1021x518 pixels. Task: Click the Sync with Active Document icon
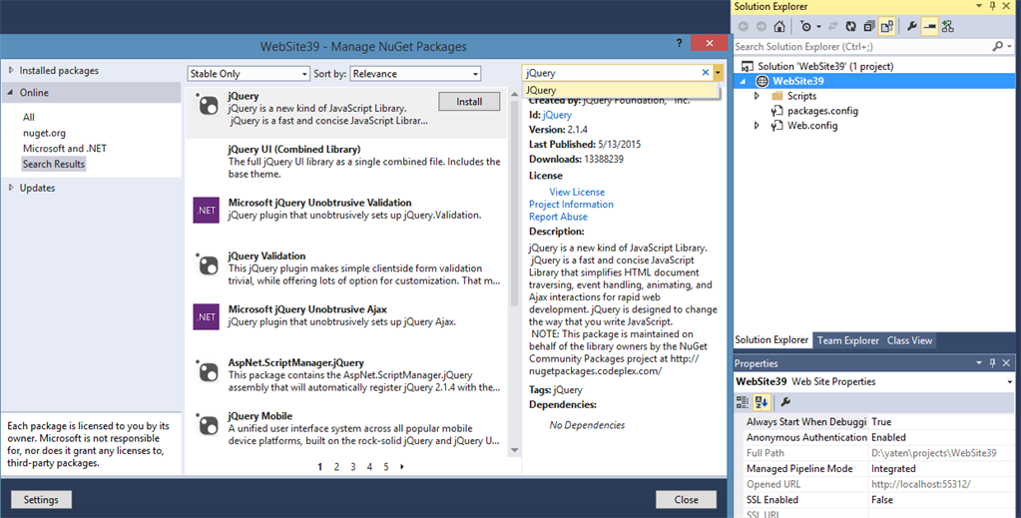coord(832,27)
